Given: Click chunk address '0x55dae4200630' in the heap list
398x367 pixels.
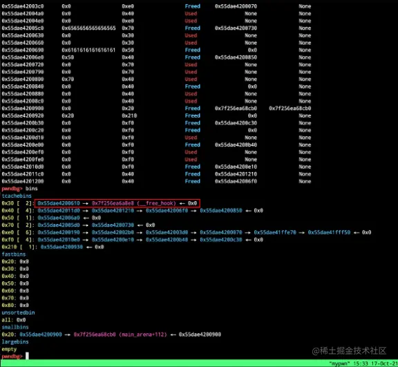Looking at the screenshot, I should pyautogui.click(x=23, y=35).
